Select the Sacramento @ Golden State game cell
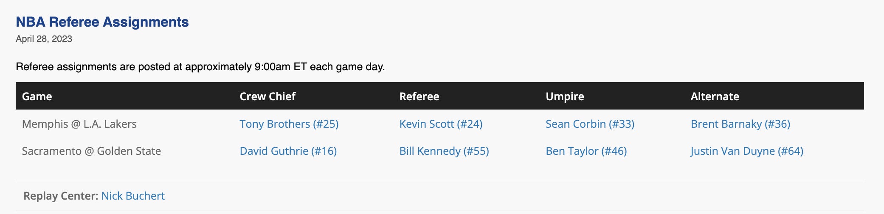The image size is (884, 214). 91,151
